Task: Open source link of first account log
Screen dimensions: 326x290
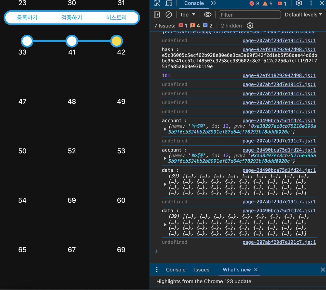Action: 279,120
